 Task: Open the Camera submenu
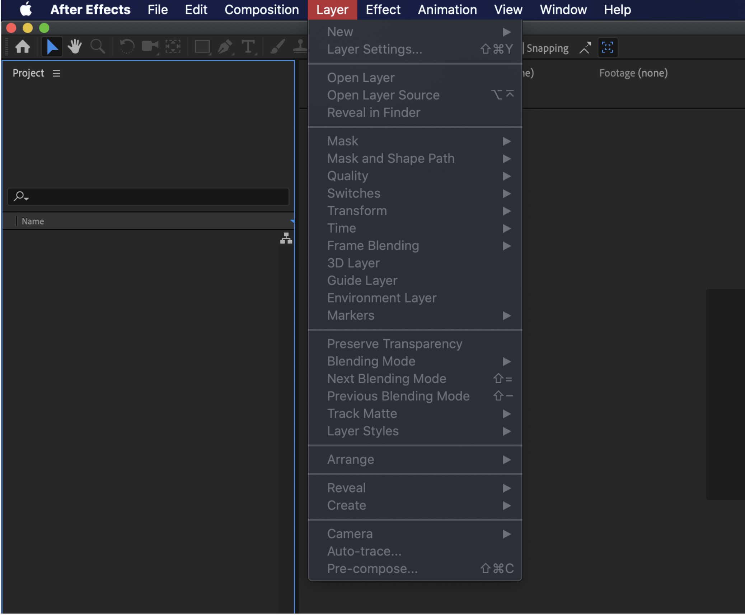(x=415, y=534)
